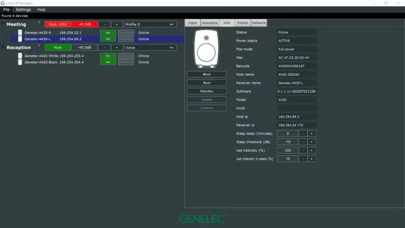Open the Reception Voice profile dropdown
This screenshot has height=228, width=405.
(x=150, y=48)
